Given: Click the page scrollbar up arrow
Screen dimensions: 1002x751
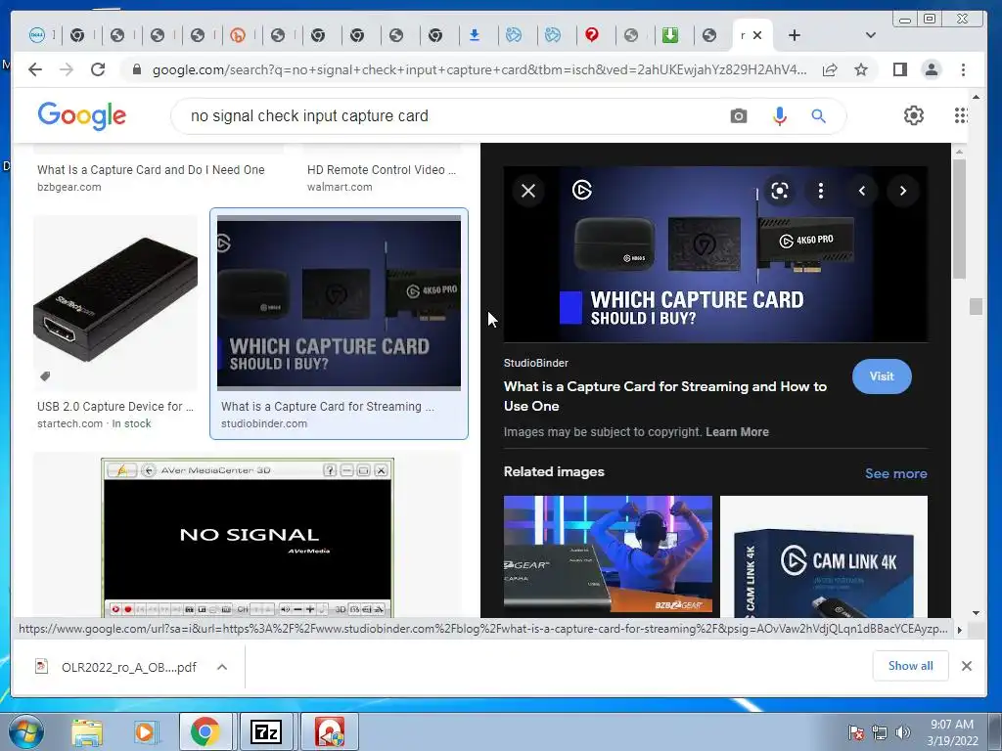Looking at the screenshot, I should pos(976,97).
